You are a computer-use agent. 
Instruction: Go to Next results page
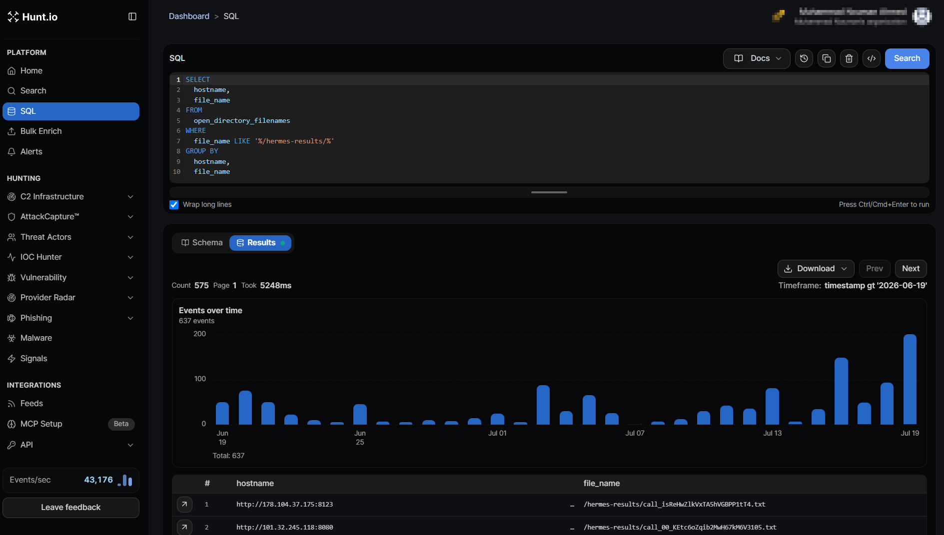(911, 269)
